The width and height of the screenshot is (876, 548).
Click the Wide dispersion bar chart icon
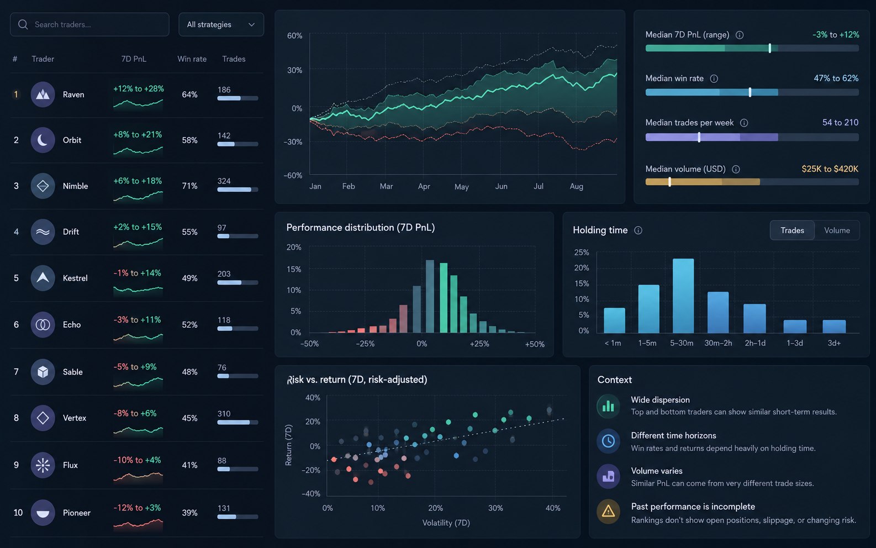608,405
